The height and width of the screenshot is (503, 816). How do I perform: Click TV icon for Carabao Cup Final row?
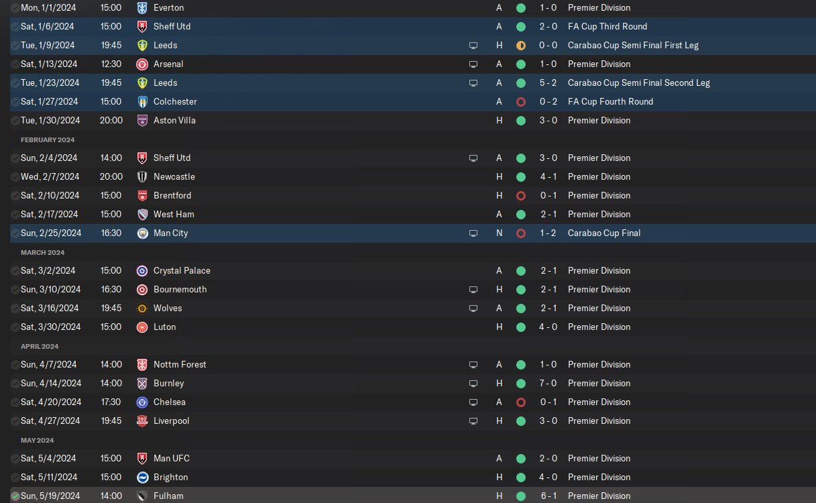[x=473, y=233]
